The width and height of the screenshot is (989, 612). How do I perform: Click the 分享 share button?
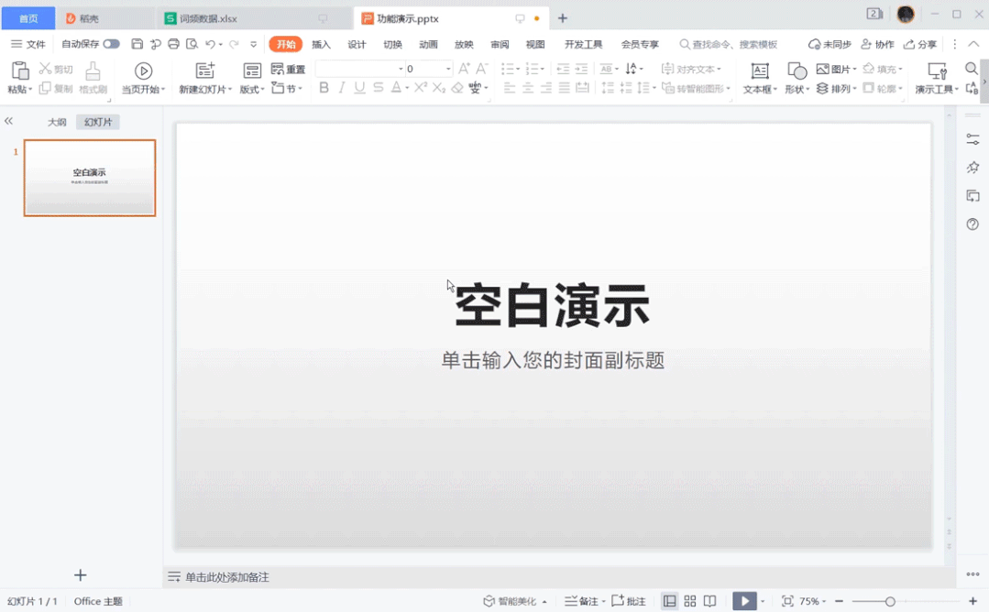coord(920,44)
